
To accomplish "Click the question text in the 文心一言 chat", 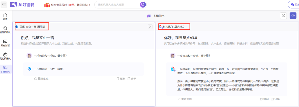I will coord(50,56).
